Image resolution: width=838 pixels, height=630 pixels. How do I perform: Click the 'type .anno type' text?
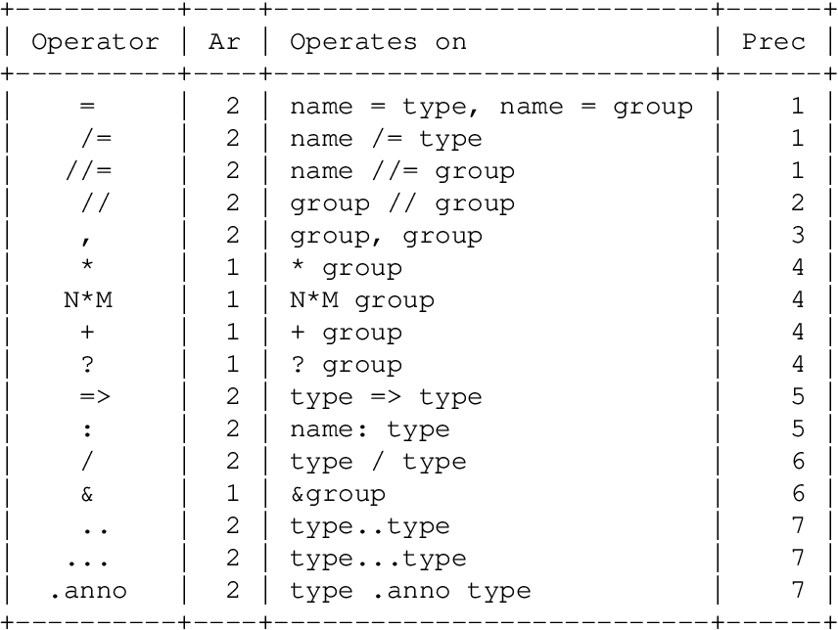coord(410,590)
